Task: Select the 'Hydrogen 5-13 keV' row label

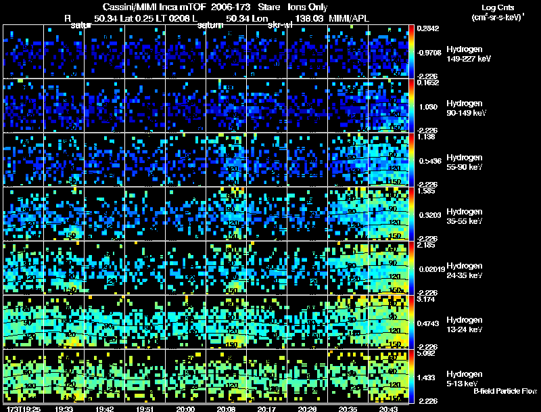Action: pos(465,379)
